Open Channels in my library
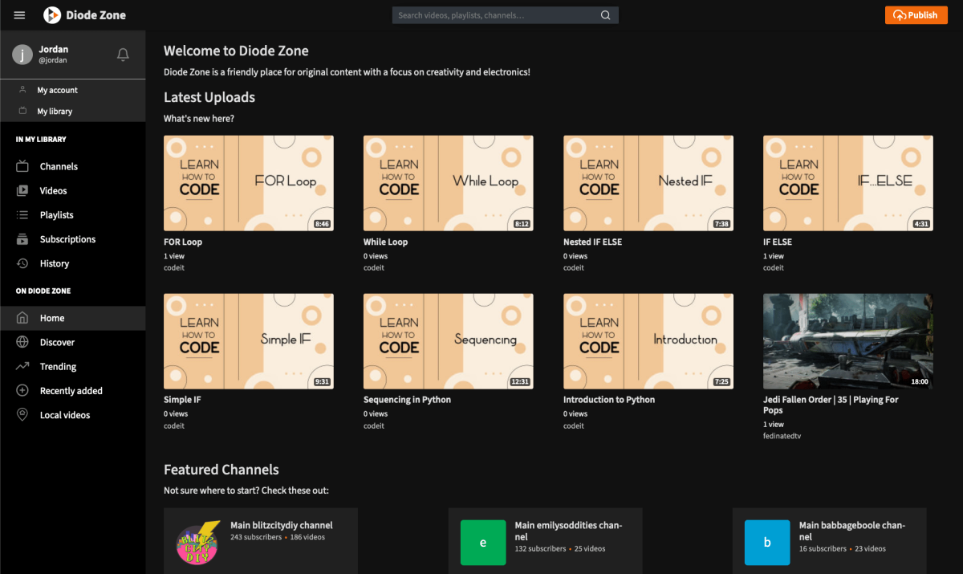Viewport: 963px width, 574px height. pos(59,167)
